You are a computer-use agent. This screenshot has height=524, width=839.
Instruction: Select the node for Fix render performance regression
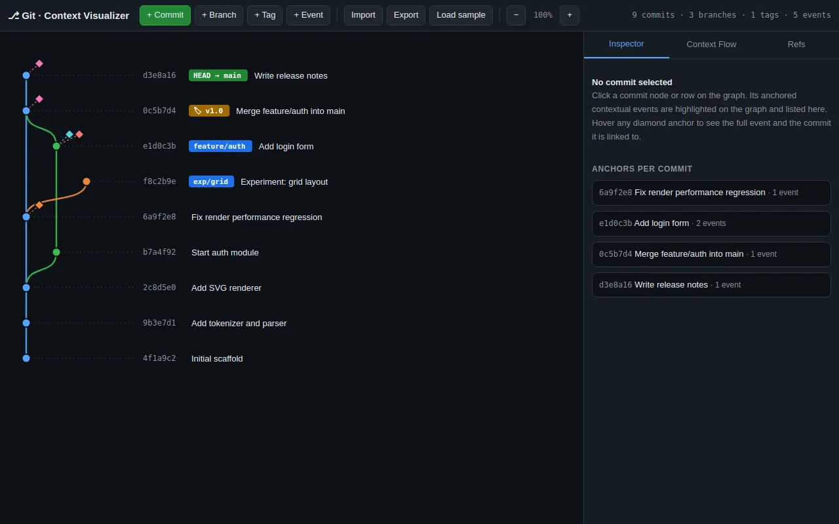[26, 217]
